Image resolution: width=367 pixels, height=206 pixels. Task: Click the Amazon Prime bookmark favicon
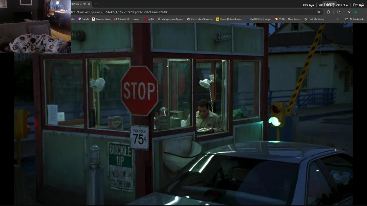pos(93,19)
